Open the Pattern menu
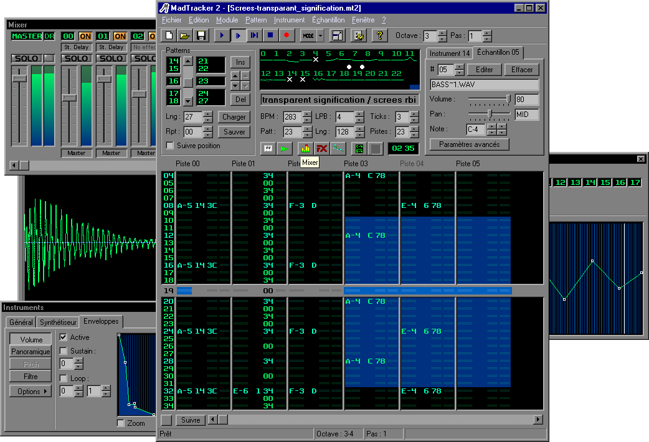The image size is (649, 442). [x=256, y=20]
